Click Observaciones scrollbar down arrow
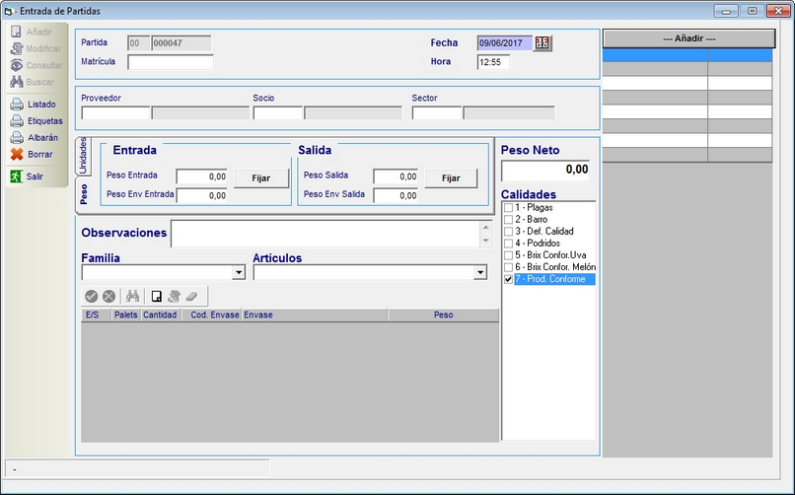The width and height of the screenshot is (795, 495). (x=485, y=241)
